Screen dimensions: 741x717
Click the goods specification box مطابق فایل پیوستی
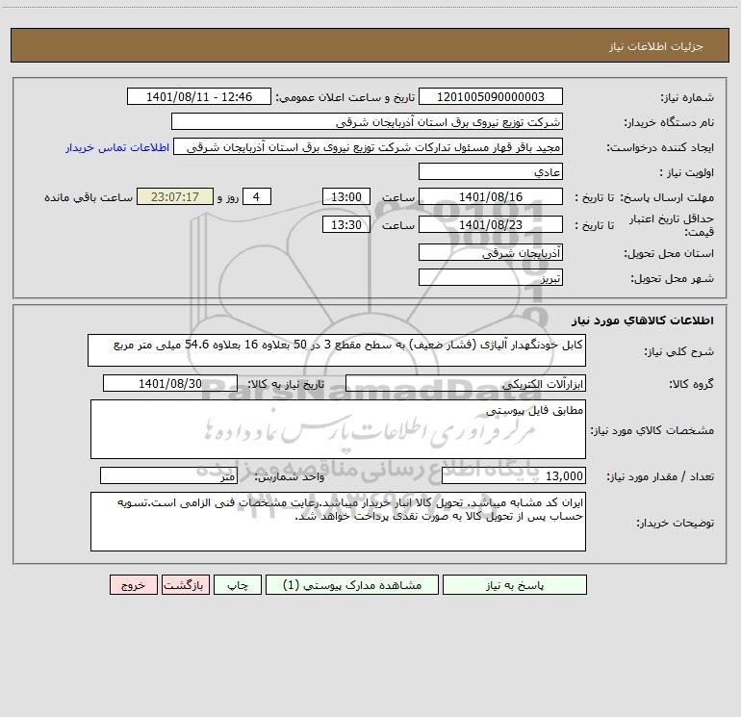tap(338, 429)
